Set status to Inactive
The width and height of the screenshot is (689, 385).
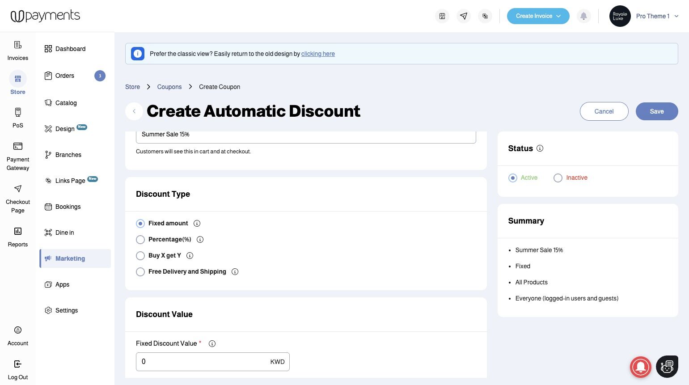point(558,178)
